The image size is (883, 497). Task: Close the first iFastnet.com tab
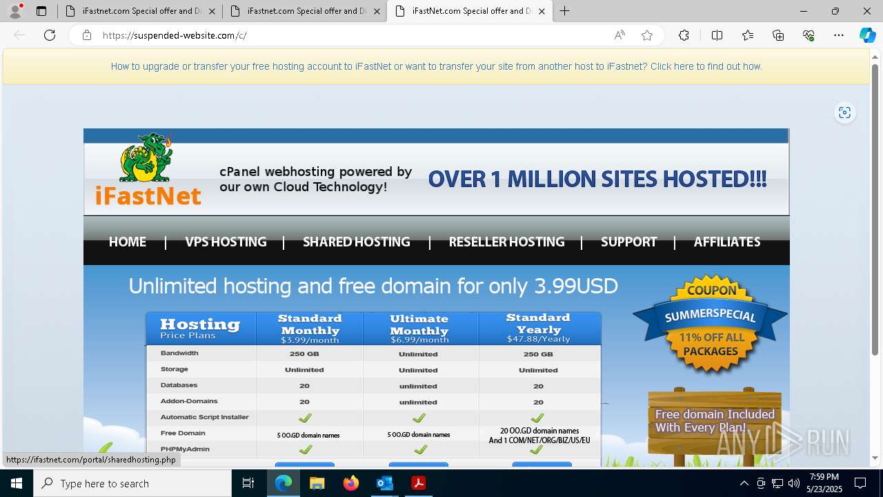[211, 11]
